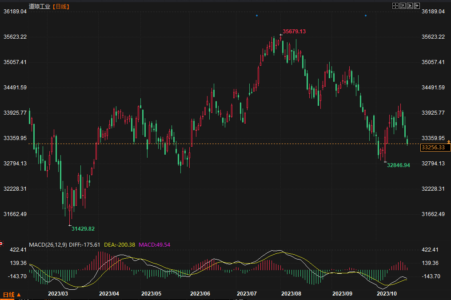Click the 31429.82 low price marker

pos(83,228)
